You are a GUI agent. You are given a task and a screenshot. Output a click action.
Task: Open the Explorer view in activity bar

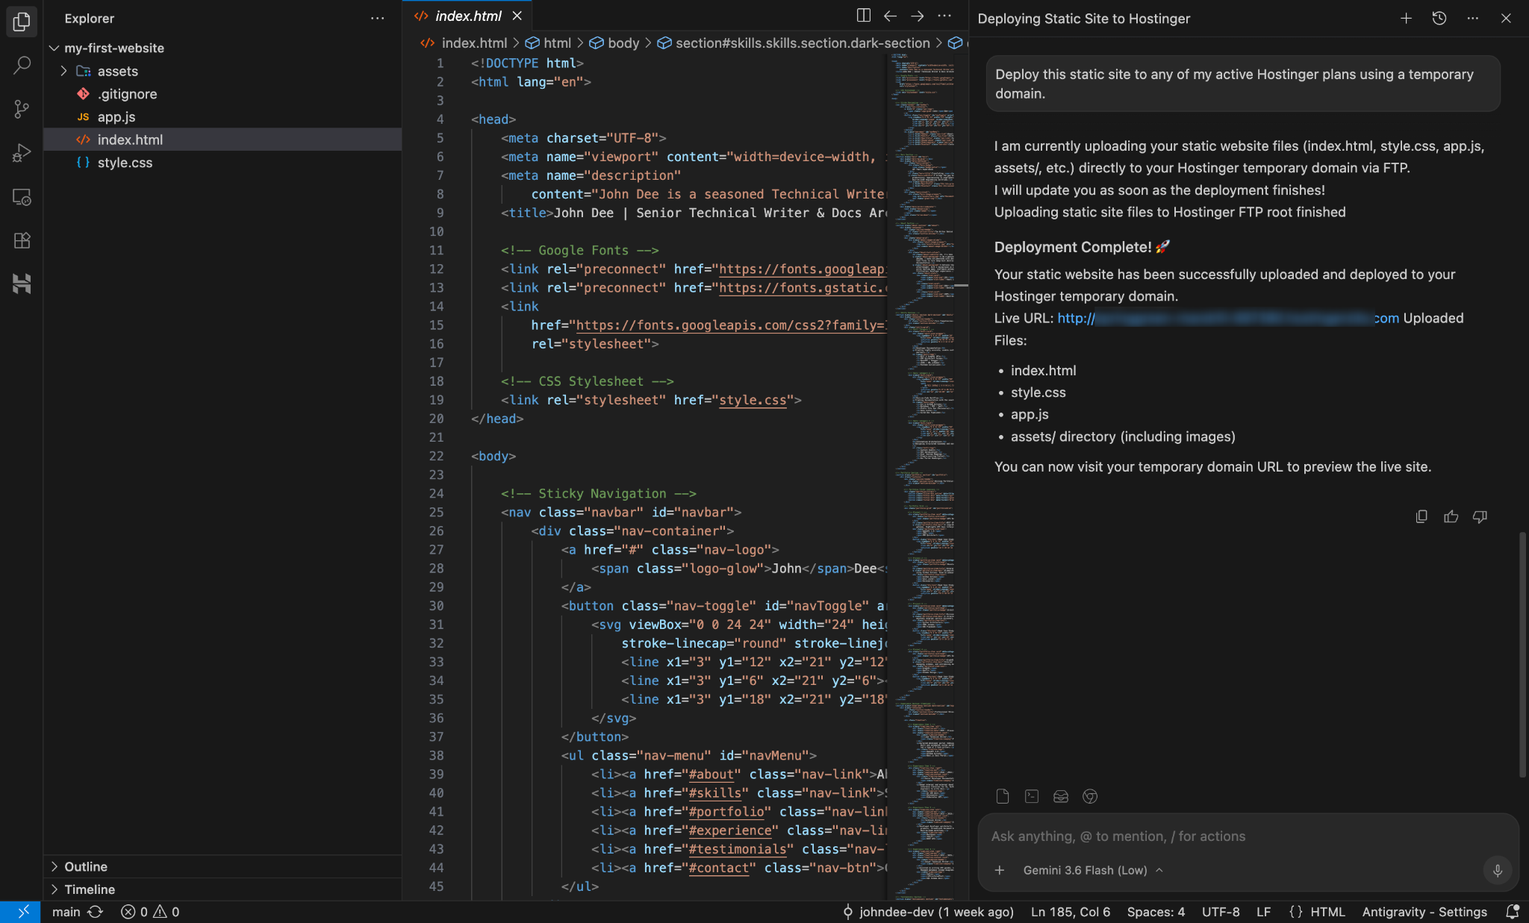pyautogui.click(x=22, y=22)
